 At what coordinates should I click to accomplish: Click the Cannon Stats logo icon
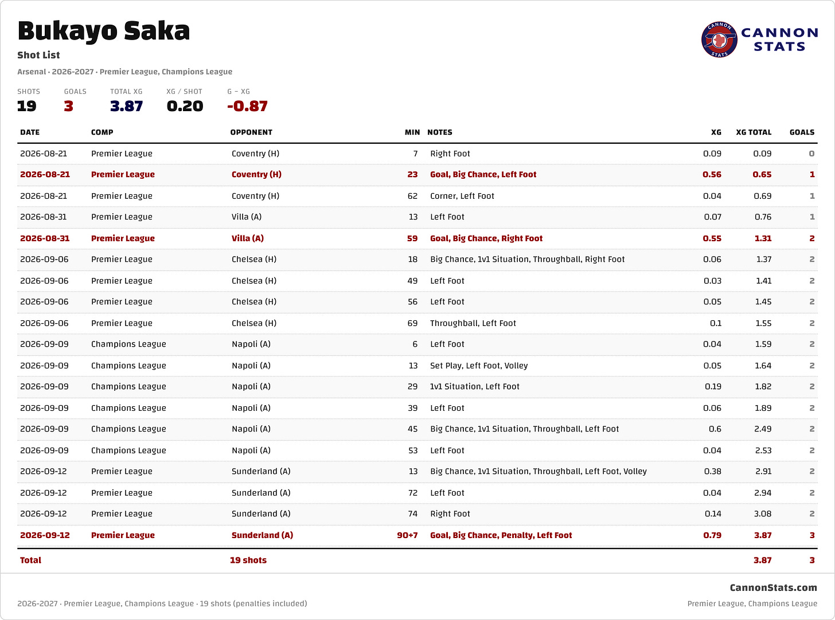(x=719, y=40)
